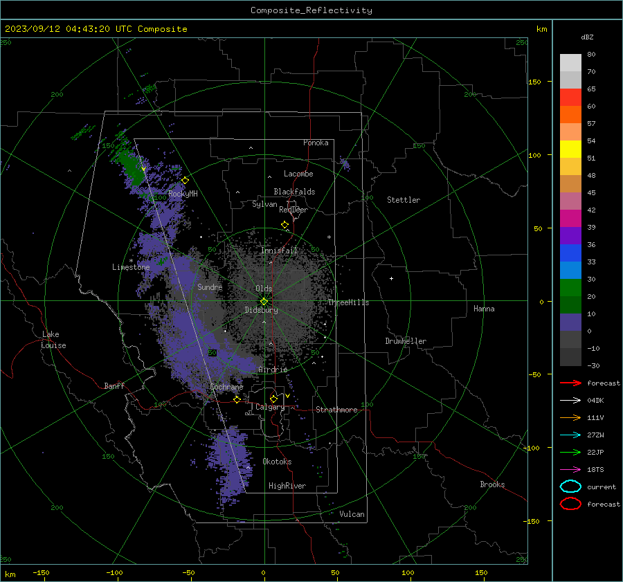The image size is (623, 582).
Task: Select the orange 111V arrow icon
Action: [570, 417]
